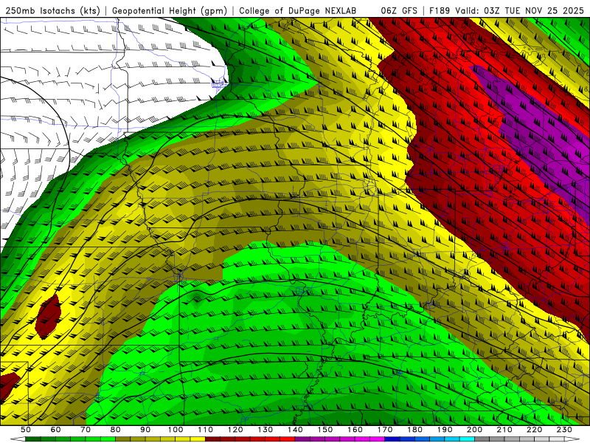Viewport: 590px width, 443px height.
Task: Select the 150 knots legend label
Action: pos(324,430)
